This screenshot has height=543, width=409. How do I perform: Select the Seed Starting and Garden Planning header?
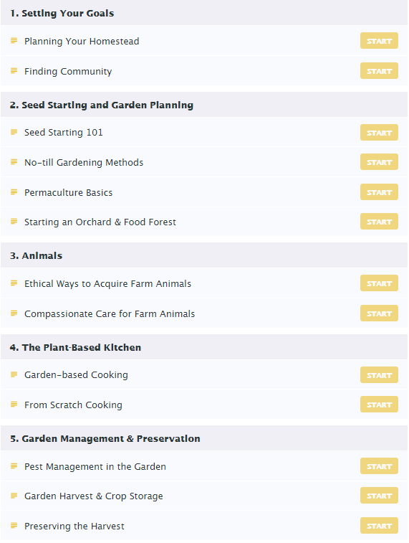[x=204, y=105]
